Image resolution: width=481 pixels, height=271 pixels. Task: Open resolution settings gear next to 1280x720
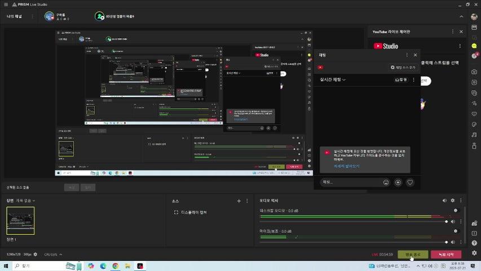pyautogui.click(x=36, y=255)
